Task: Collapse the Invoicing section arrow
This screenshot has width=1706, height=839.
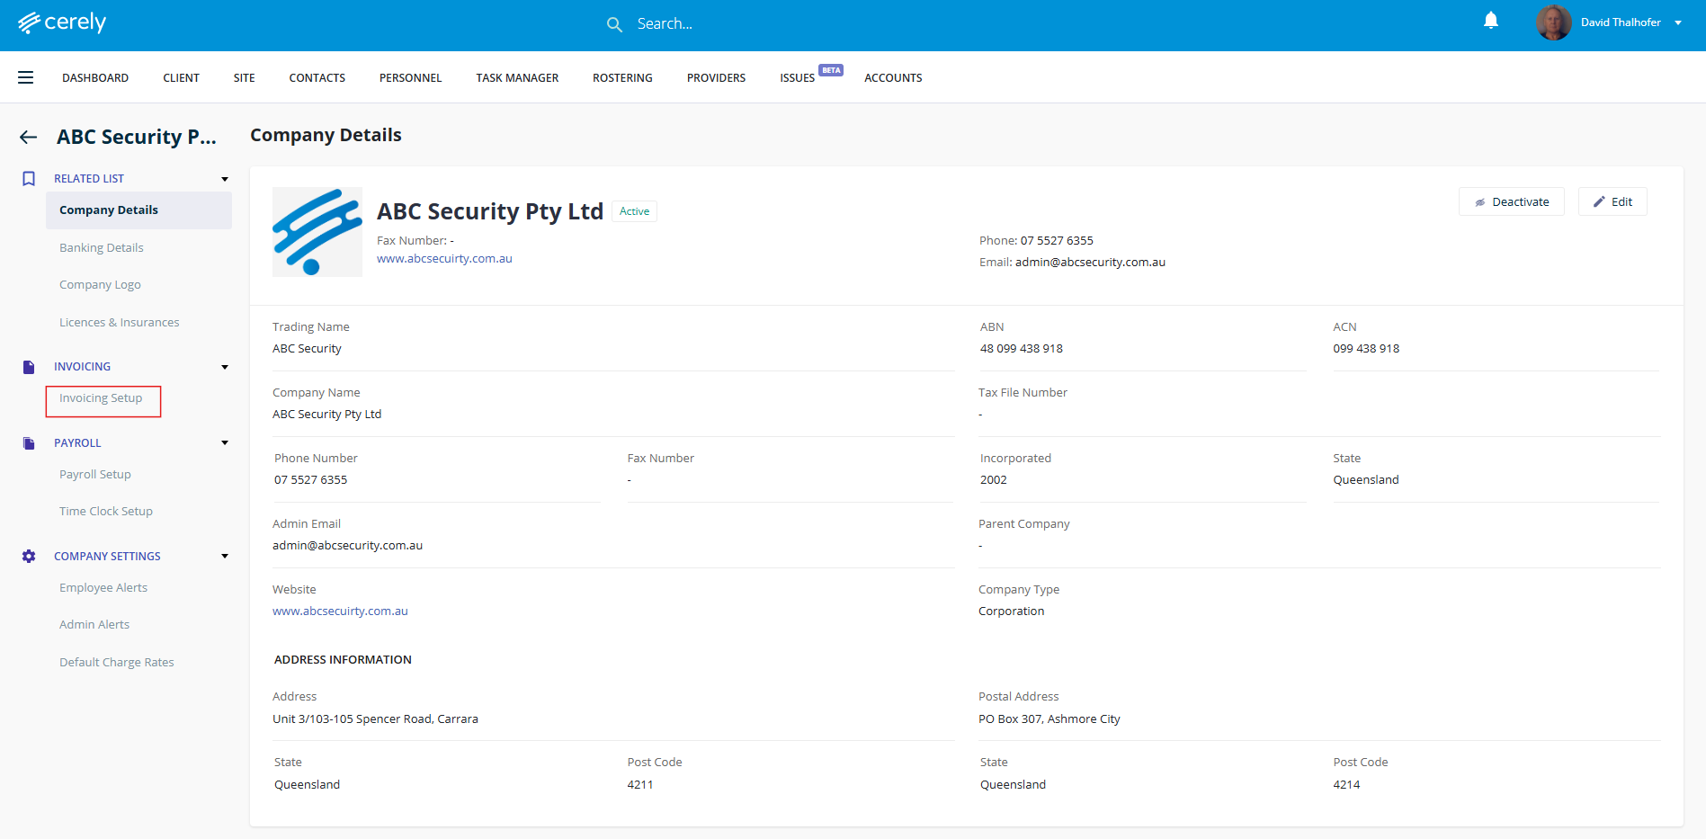Action: pyautogui.click(x=225, y=367)
